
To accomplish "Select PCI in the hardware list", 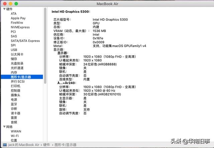I will [x=13, y=32].
